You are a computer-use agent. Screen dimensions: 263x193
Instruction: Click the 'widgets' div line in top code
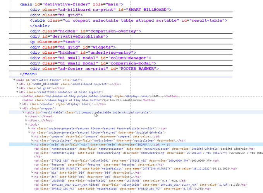(x=73, y=47)
